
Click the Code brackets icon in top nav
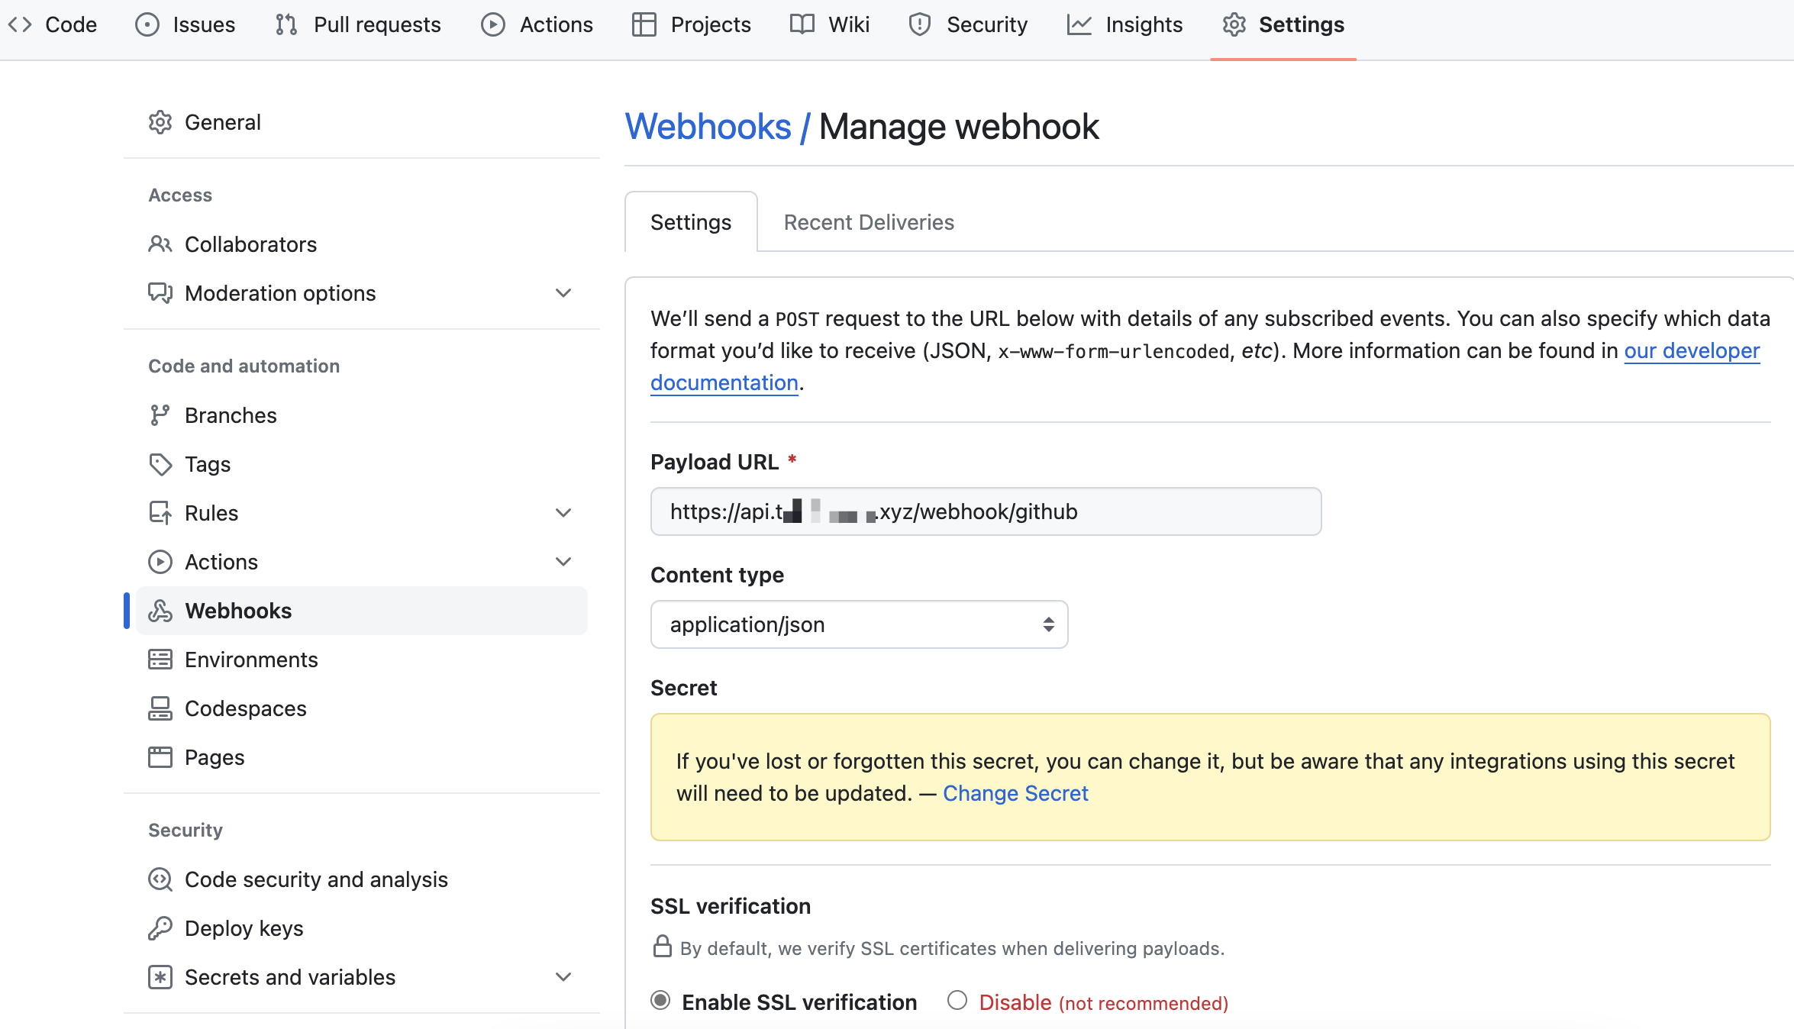pyautogui.click(x=20, y=24)
